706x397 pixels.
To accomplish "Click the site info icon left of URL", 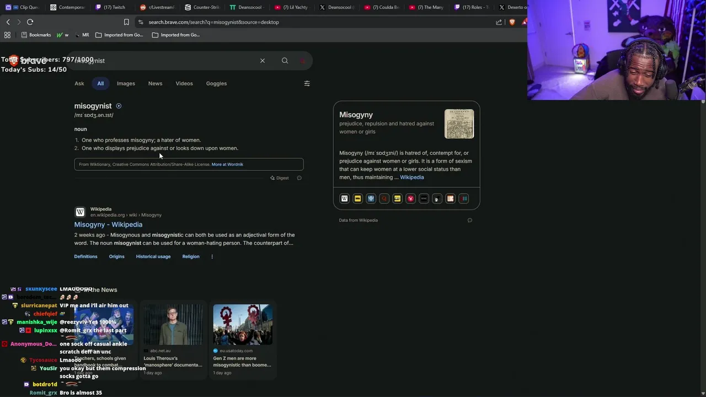I will coord(141,22).
